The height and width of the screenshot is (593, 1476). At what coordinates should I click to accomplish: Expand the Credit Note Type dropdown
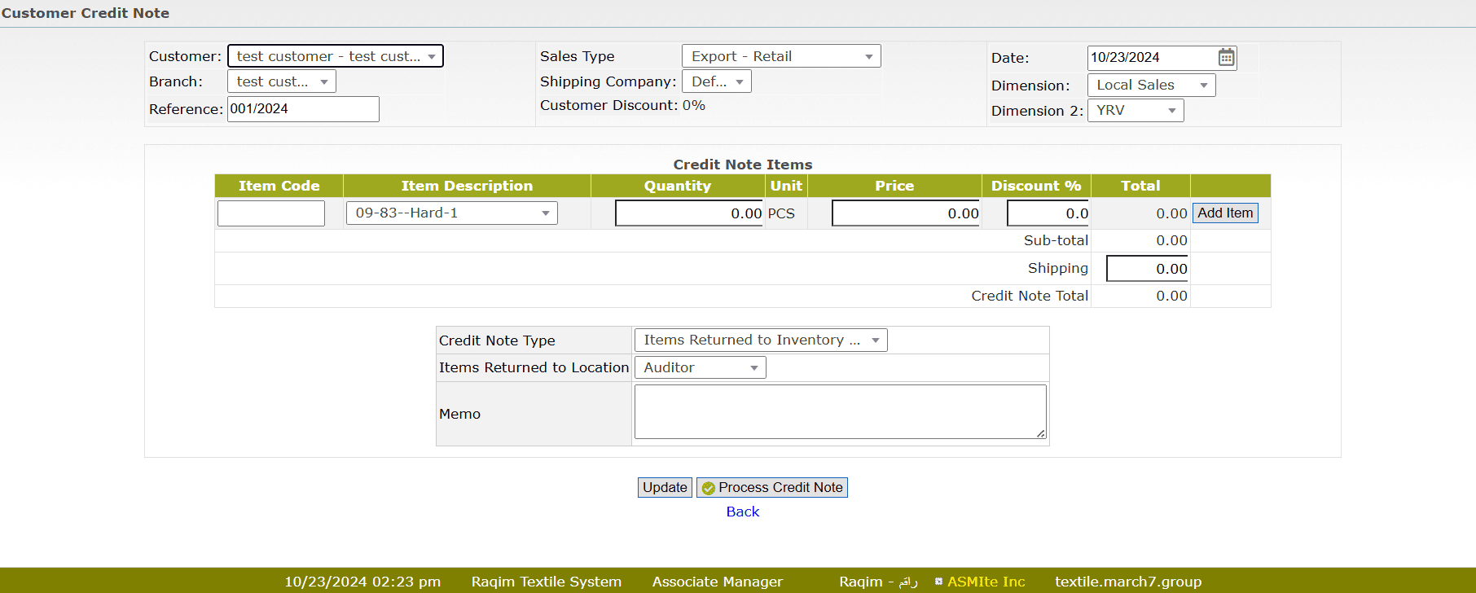coord(760,340)
